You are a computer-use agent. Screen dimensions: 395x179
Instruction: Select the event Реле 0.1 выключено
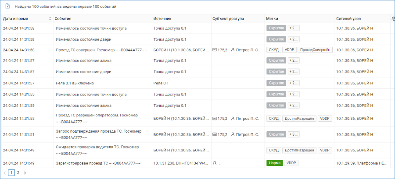coord(75,83)
